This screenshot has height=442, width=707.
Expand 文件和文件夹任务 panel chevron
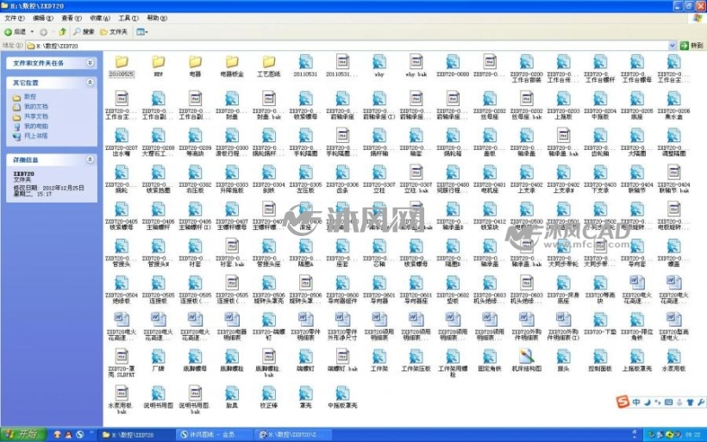coord(90,63)
